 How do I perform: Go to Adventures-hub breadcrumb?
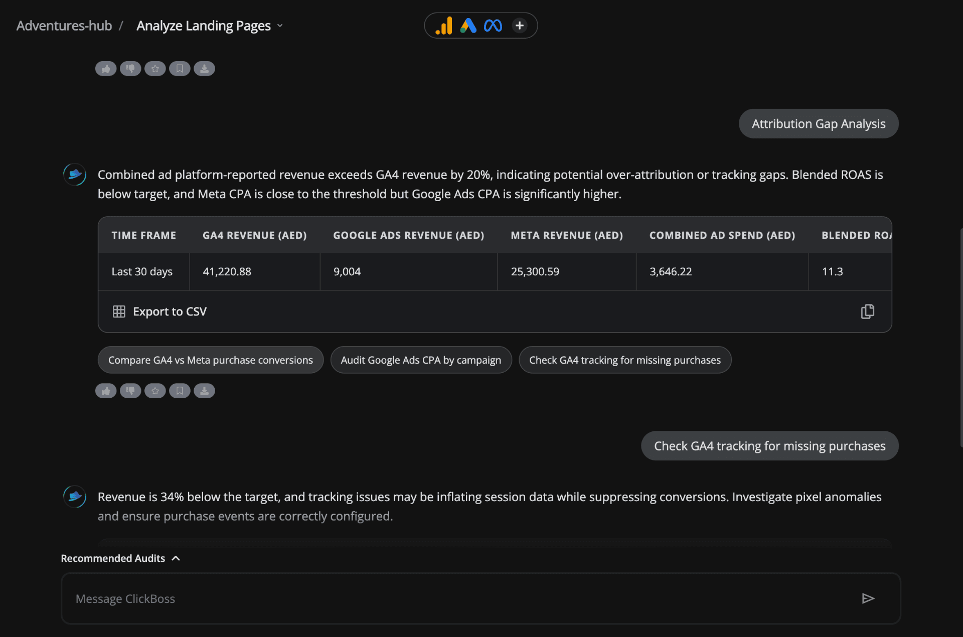click(64, 26)
